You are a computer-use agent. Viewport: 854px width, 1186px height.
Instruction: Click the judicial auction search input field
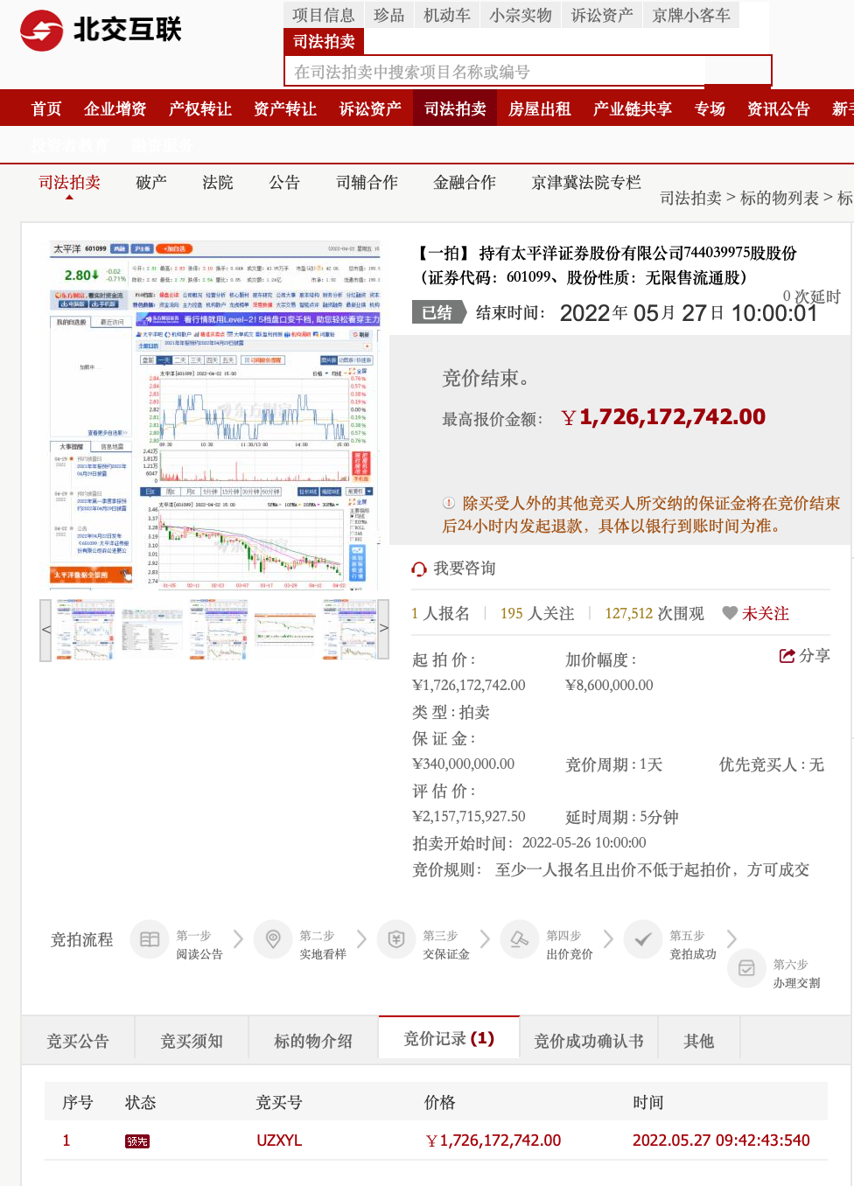pyautogui.click(x=490, y=70)
